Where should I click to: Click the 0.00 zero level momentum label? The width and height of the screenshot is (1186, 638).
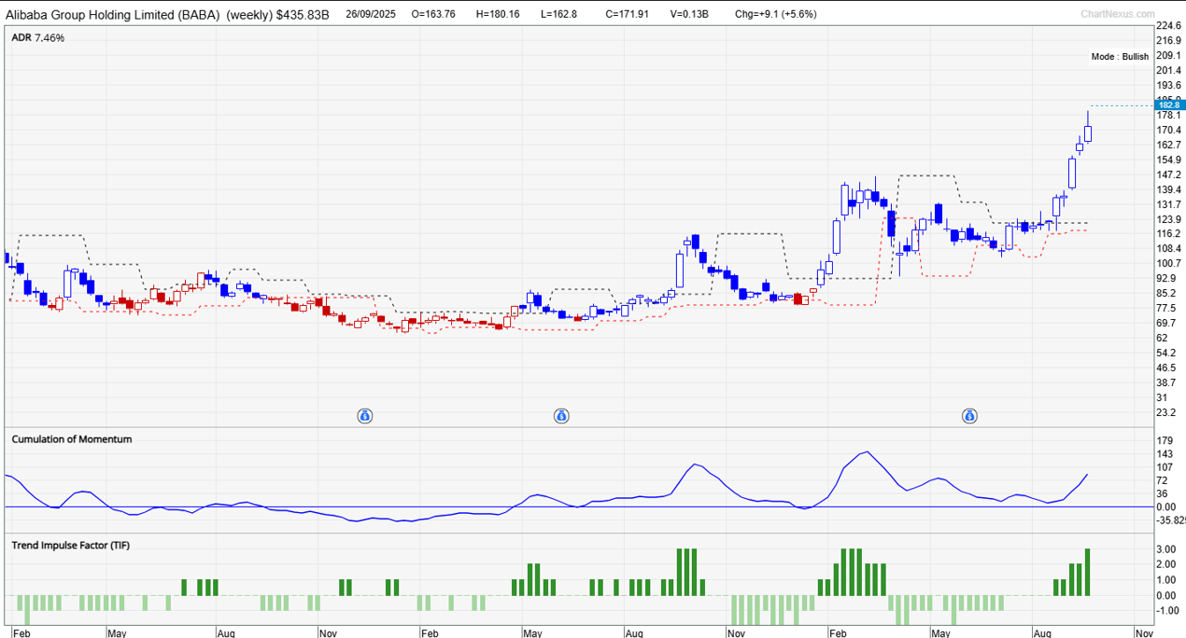click(1166, 506)
